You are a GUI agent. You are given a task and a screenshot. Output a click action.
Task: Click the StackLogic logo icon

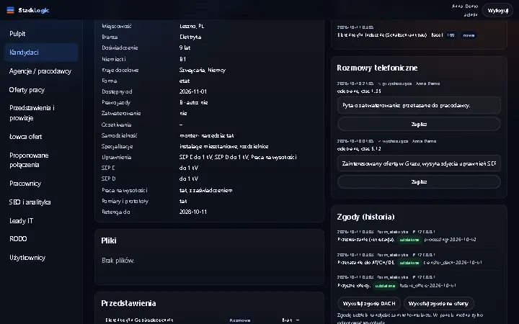(x=10, y=10)
